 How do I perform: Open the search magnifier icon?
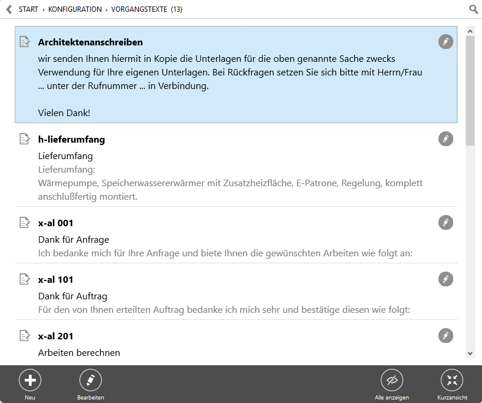pyautogui.click(x=473, y=9)
